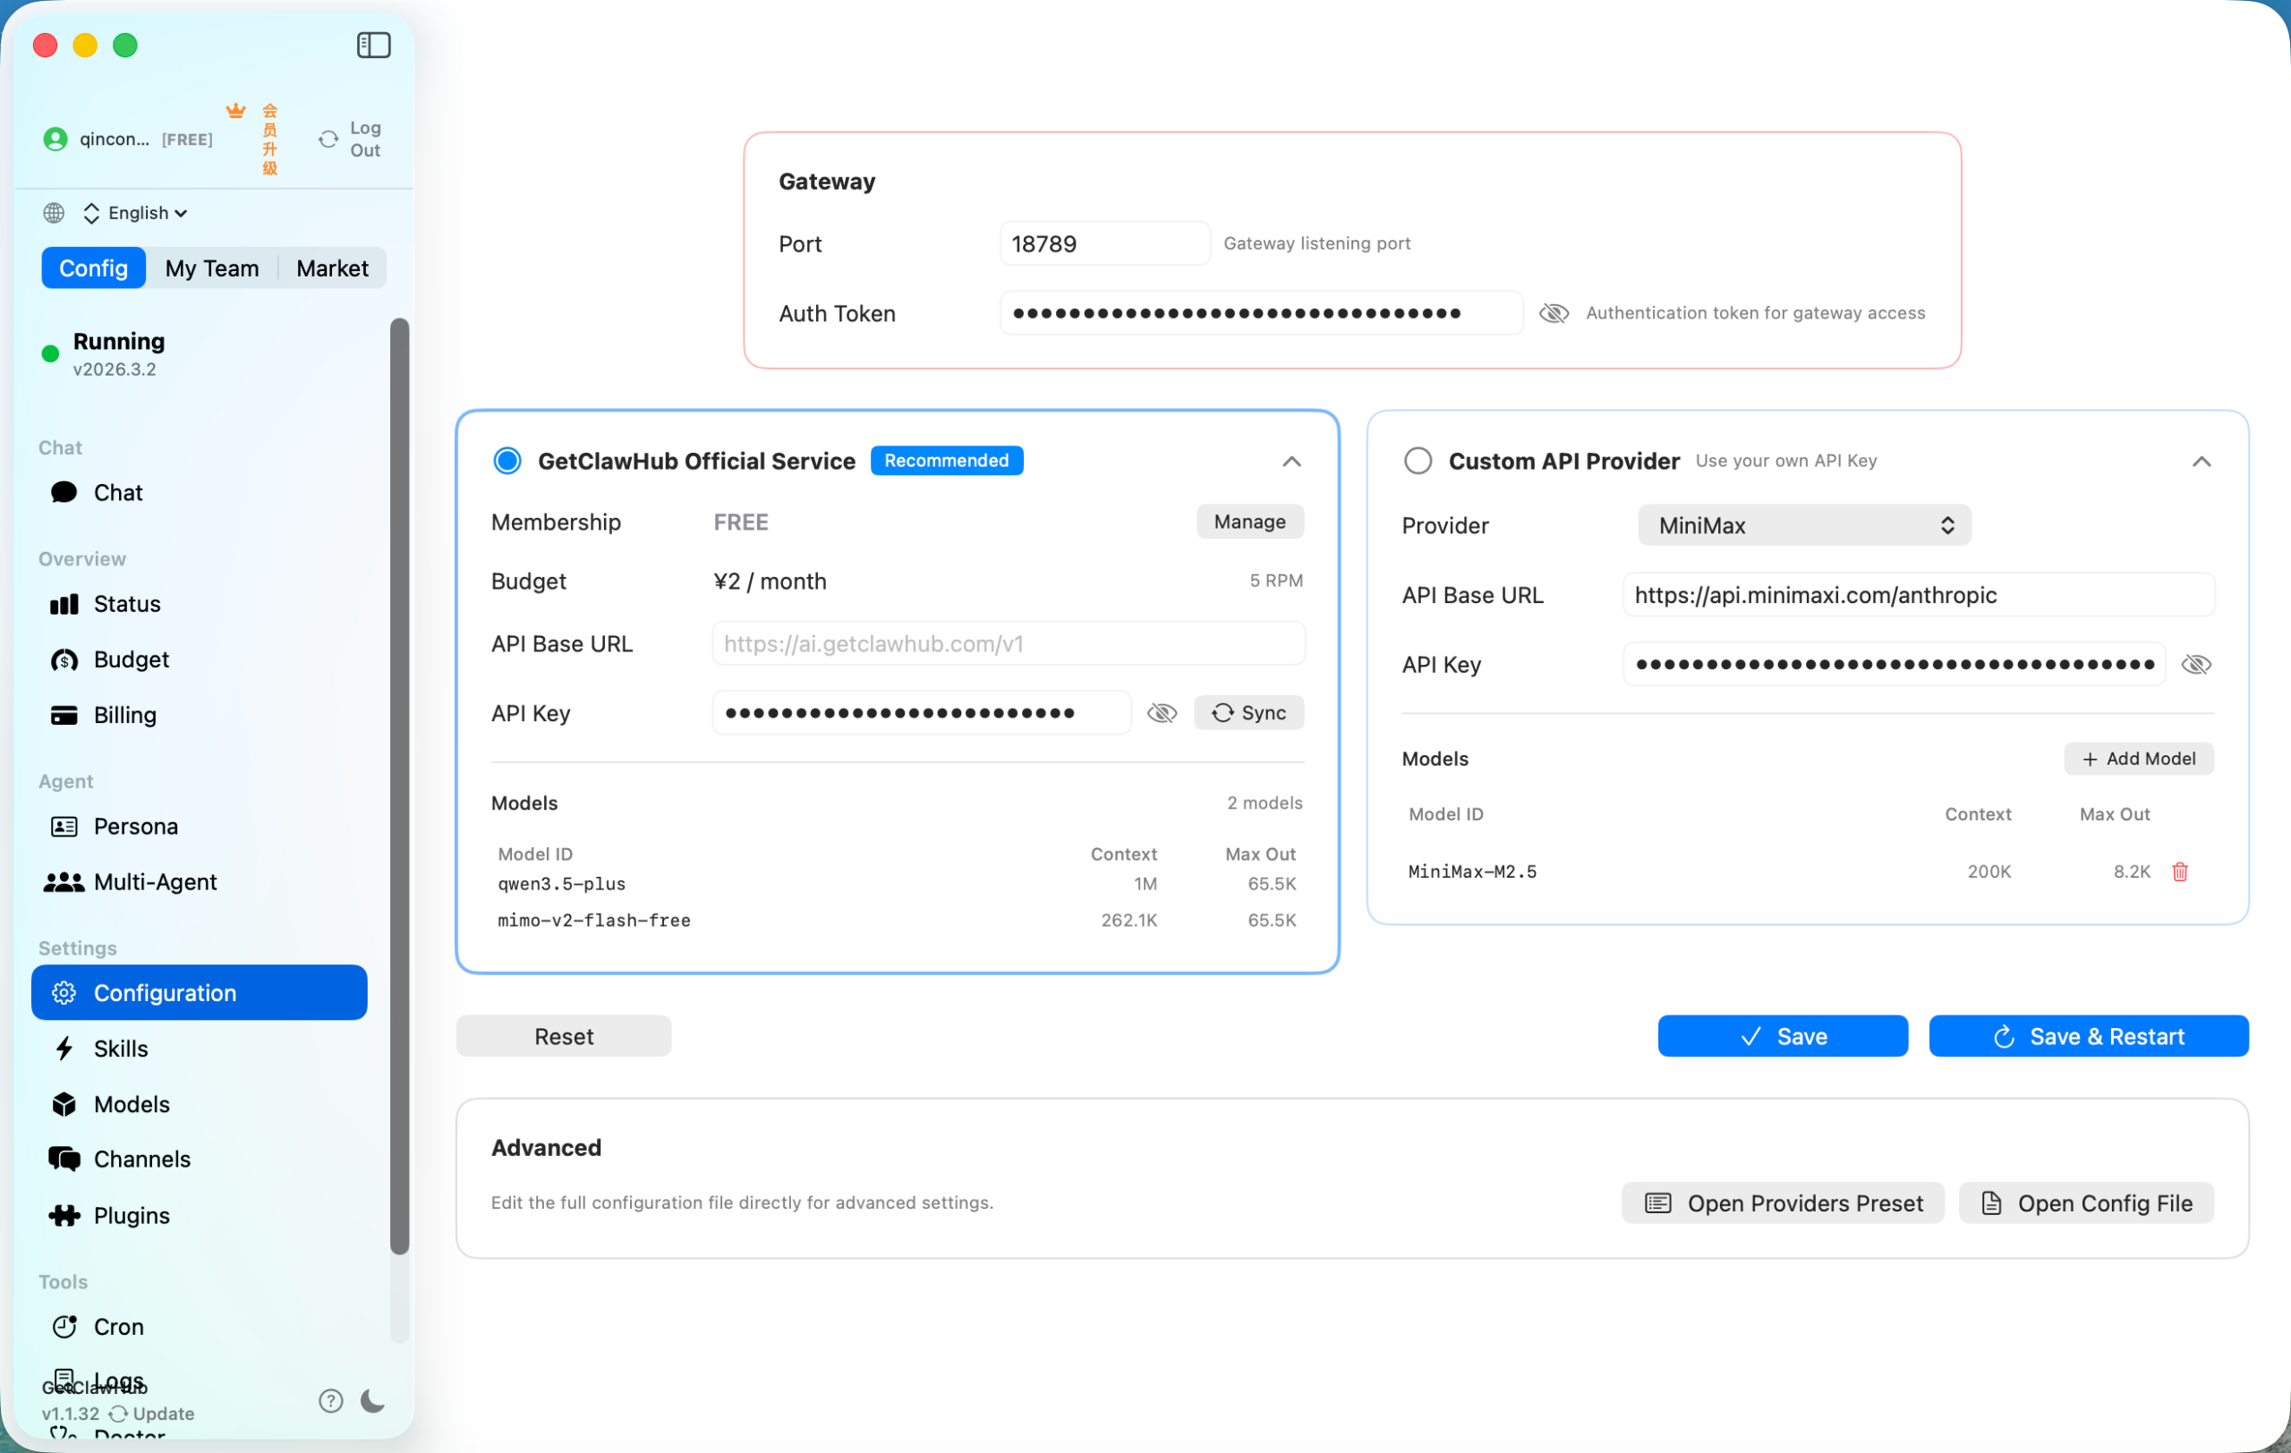Reveal the gateway Auth Token
Screen dimensions: 2291x1453
coord(1554,313)
